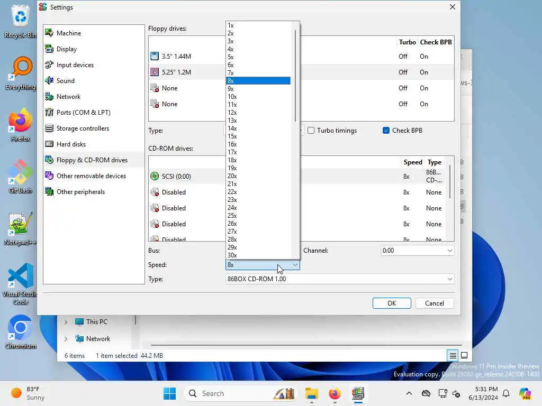
Task: Open Firefox from the taskbar
Action: coord(335,393)
